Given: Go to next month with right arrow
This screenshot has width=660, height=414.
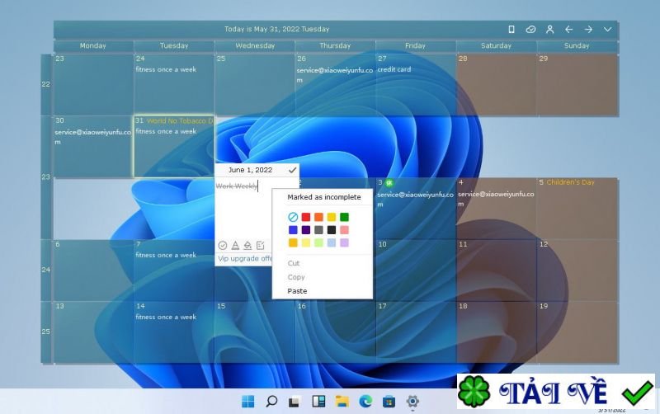Looking at the screenshot, I should [x=588, y=29].
